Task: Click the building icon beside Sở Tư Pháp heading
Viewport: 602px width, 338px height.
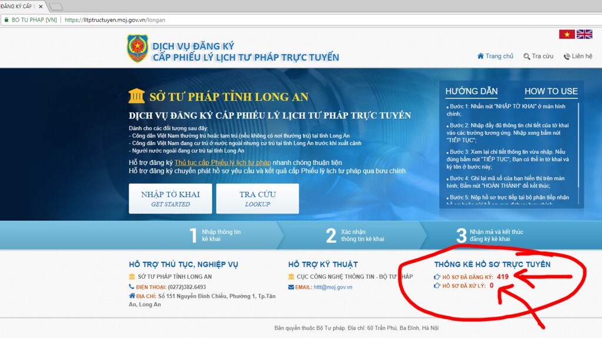Action: [x=136, y=96]
